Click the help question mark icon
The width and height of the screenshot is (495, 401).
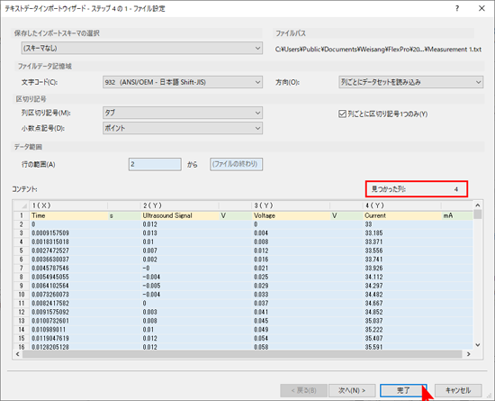pos(457,8)
